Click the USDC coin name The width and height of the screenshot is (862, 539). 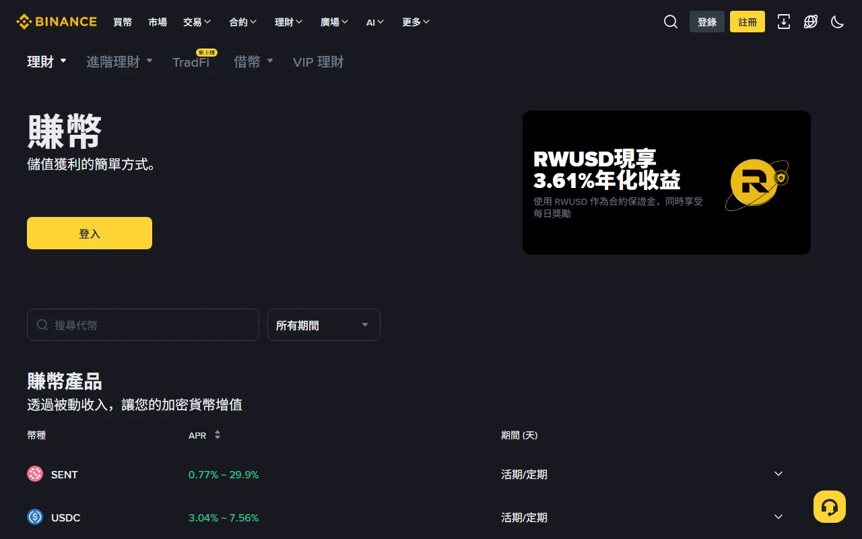66,517
